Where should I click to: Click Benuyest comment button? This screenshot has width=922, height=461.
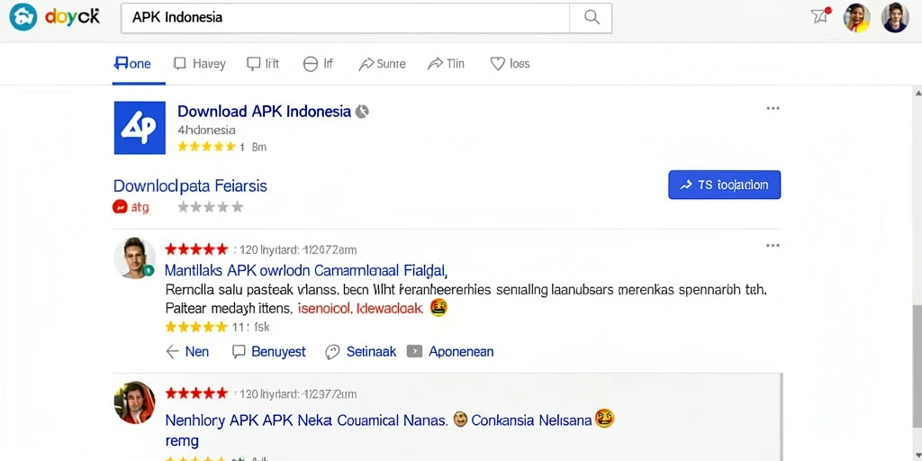click(x=268, y=352)
